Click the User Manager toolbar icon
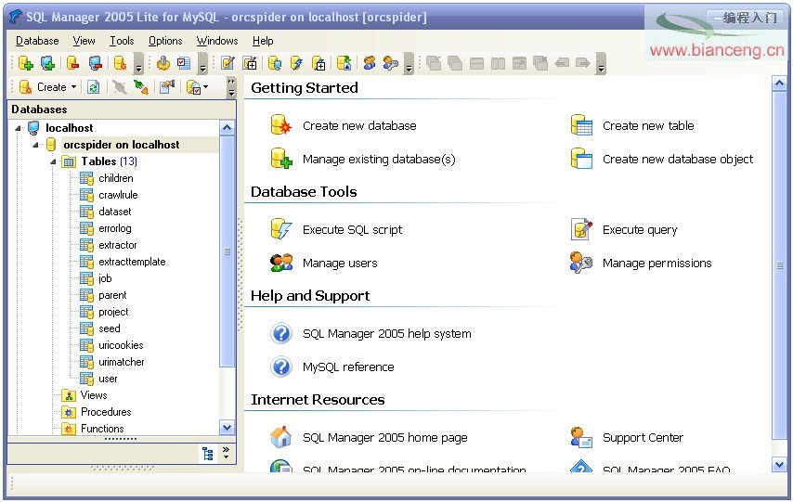 [x=370, y=63]
